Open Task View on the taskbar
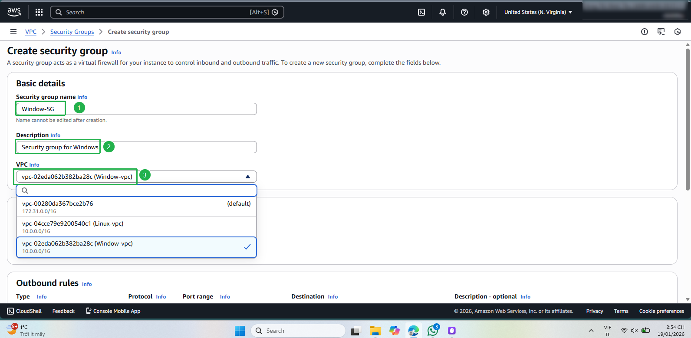Image resolution: width=691 pixels, height=338 pixels. pyautogui.click(x=356, y=331)
